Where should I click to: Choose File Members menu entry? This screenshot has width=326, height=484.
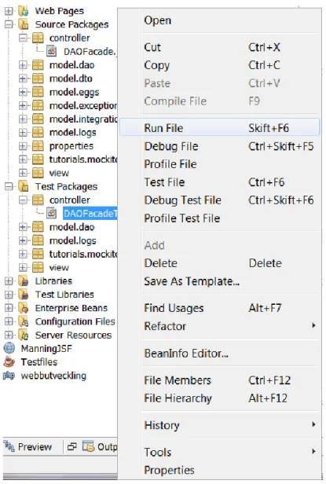click(x=219, y=380)
